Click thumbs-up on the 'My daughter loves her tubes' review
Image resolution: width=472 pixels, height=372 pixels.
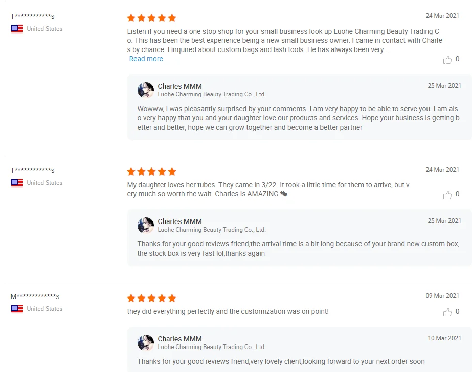point(447,194)
